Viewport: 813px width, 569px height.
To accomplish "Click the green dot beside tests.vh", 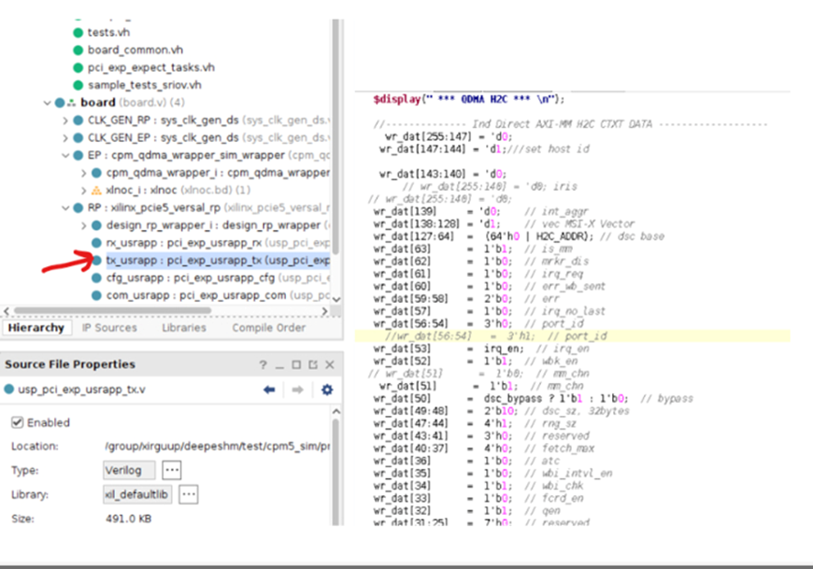I will point(78,33).
